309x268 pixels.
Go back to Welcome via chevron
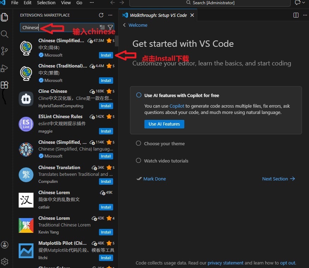(x=124, y=25)
